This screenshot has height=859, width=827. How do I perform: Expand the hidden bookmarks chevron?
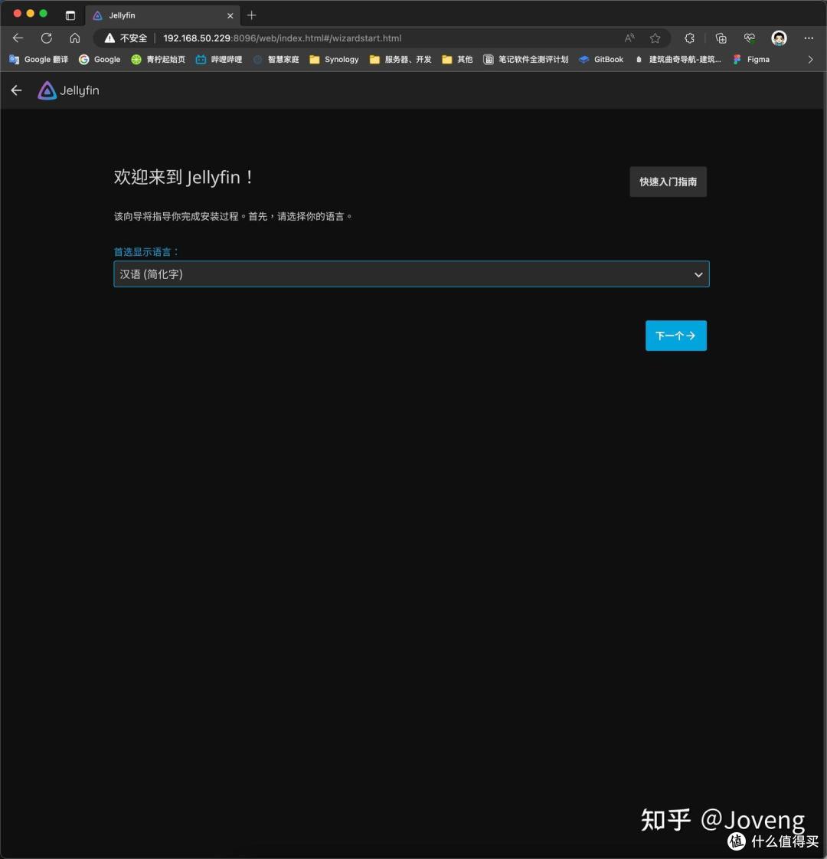click(x=811, y=59)
